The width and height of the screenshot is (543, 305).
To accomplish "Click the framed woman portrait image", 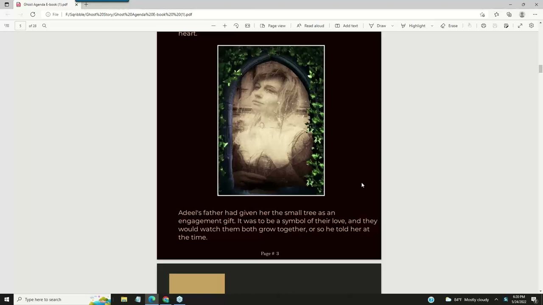I will pyautogui.click(x=271, y=120).
